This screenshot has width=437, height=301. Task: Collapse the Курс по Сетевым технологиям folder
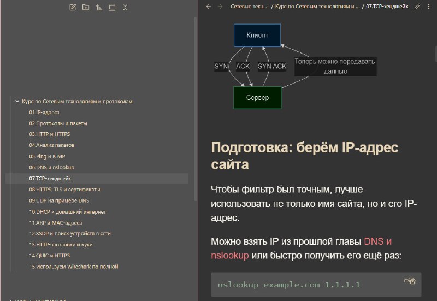tap(17, 102)
